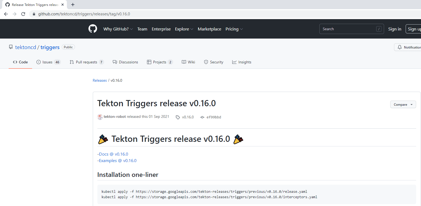This screenshot has width=421, height=206.
Task: Close the Release Tekton Triggers browser tab
Action: click(63, 5)
